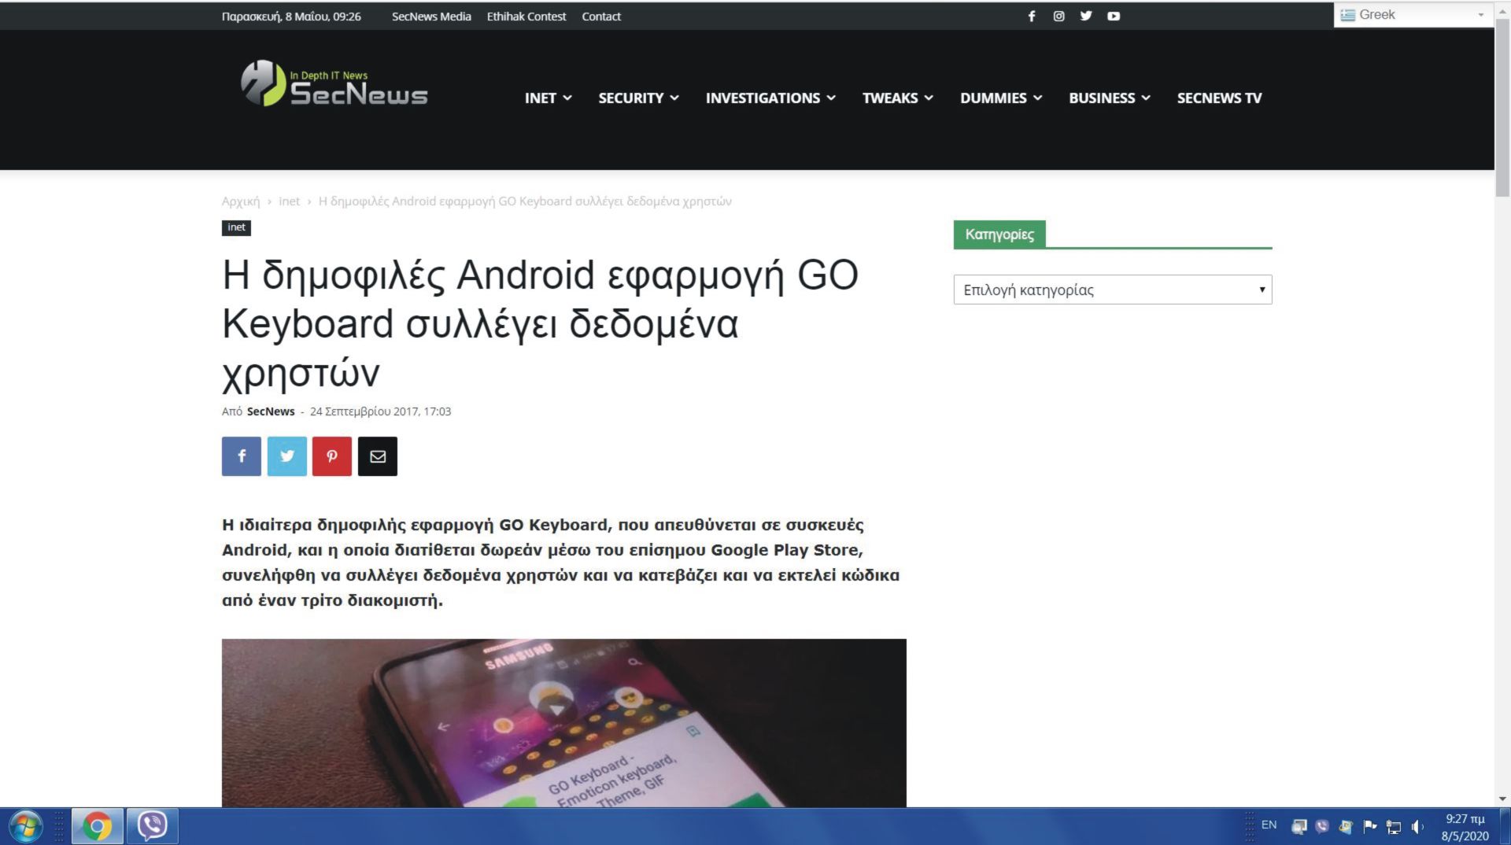This screenshot has height=845, width=1511.
Task: Open SECNEWS TV menu item
Action: 1219,98
